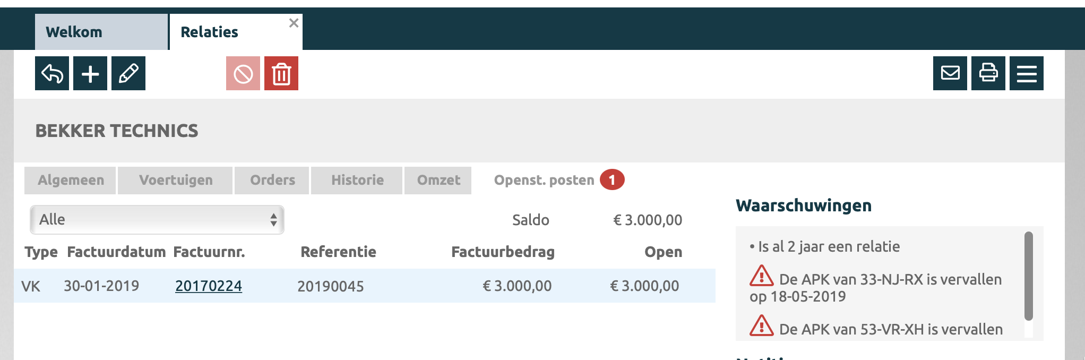Open the Algemeen tab

[x=71, y=180]
